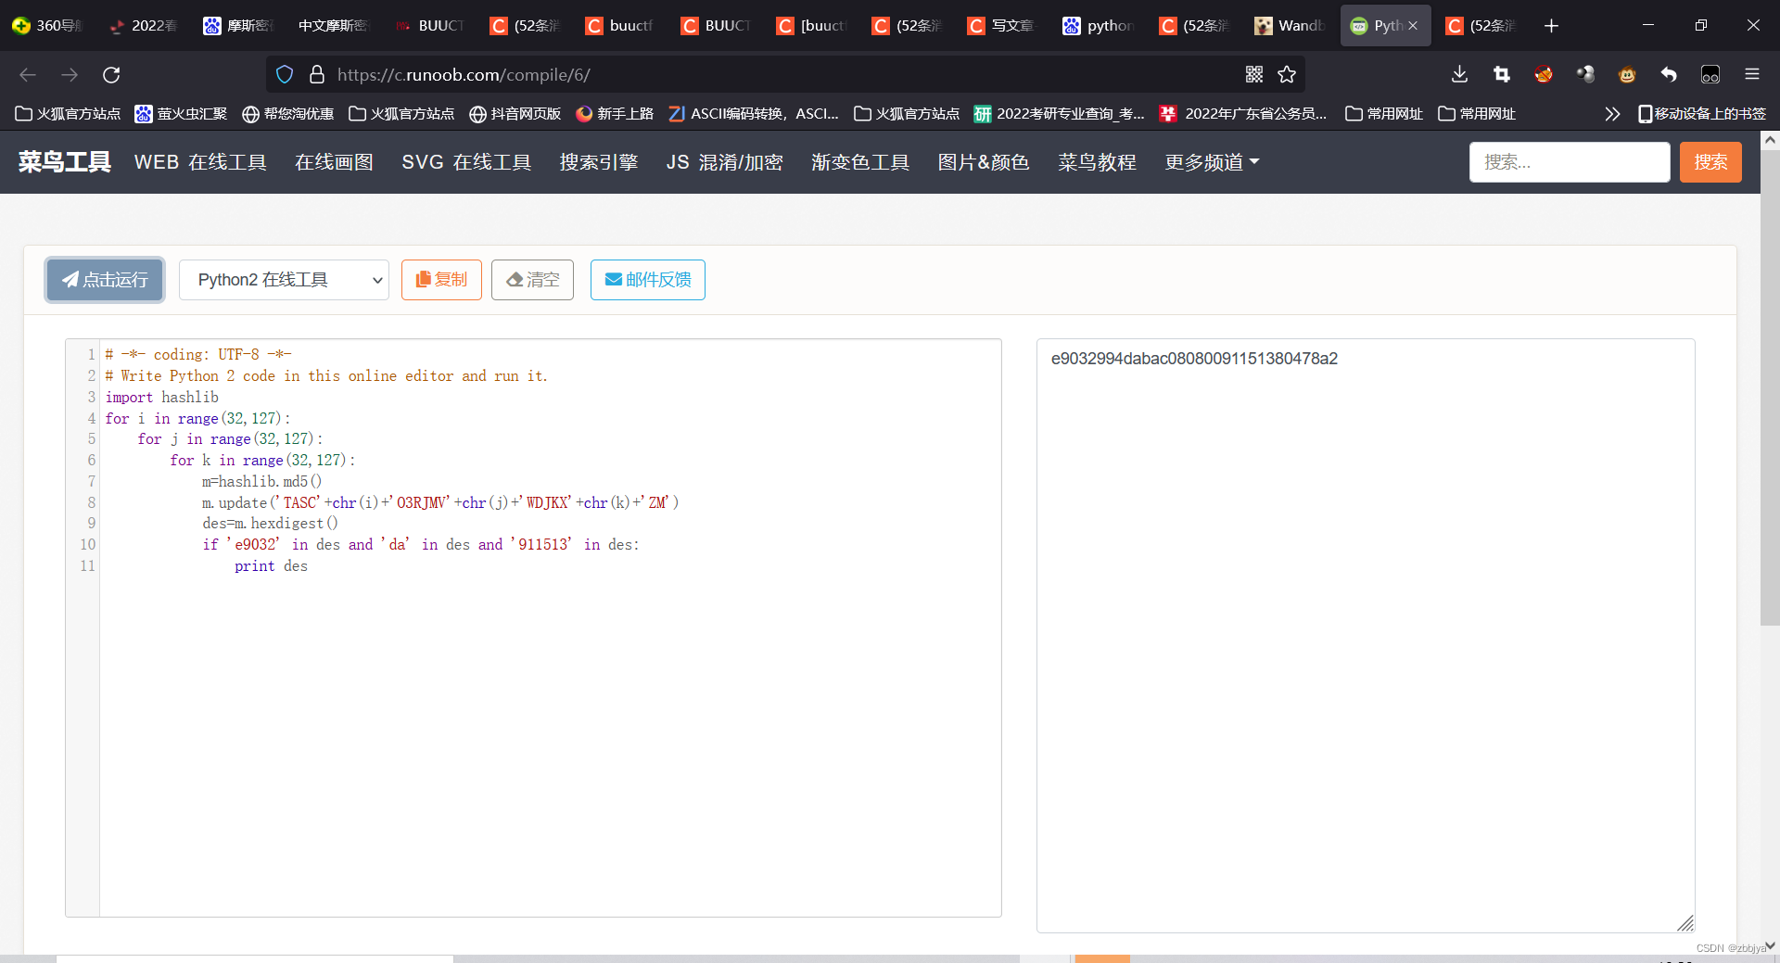This screenshot has width=1780, height=963.
Task: Click the crop screenshot toolbar icon
Action: (x=1502, y=75)
